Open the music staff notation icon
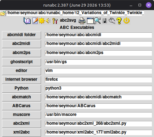This screenshot has width=154, height=137. [105, 21]
